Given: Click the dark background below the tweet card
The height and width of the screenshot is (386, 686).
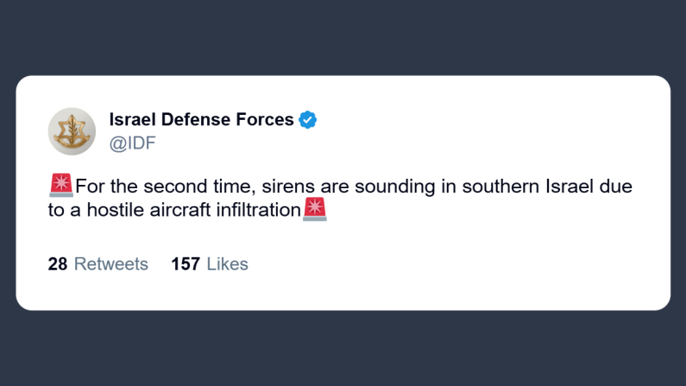Looking at the screenshot, I should click(x=343, y=348).
